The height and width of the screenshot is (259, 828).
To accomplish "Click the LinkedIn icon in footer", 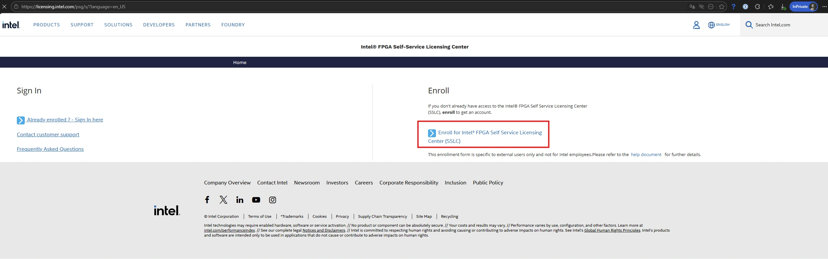I will tap(239, 200).
